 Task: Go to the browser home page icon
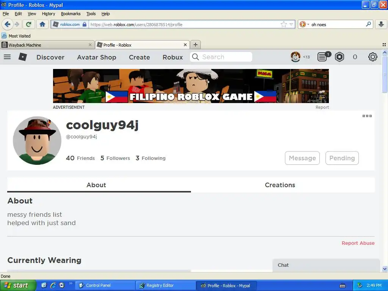coord(42,24)
